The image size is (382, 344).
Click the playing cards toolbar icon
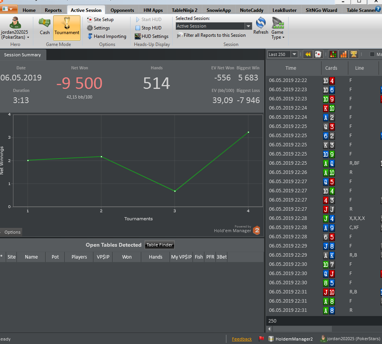(x=318, y=54)
